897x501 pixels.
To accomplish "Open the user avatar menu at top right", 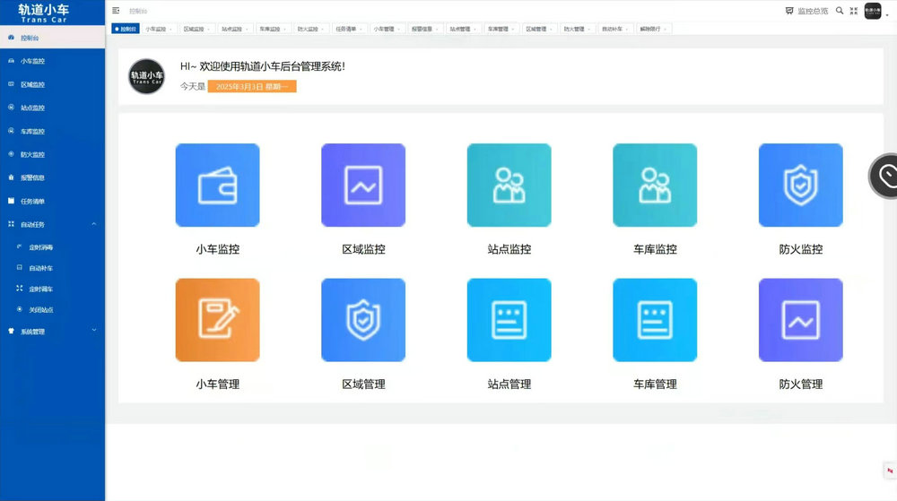I will tap(873, 11).
